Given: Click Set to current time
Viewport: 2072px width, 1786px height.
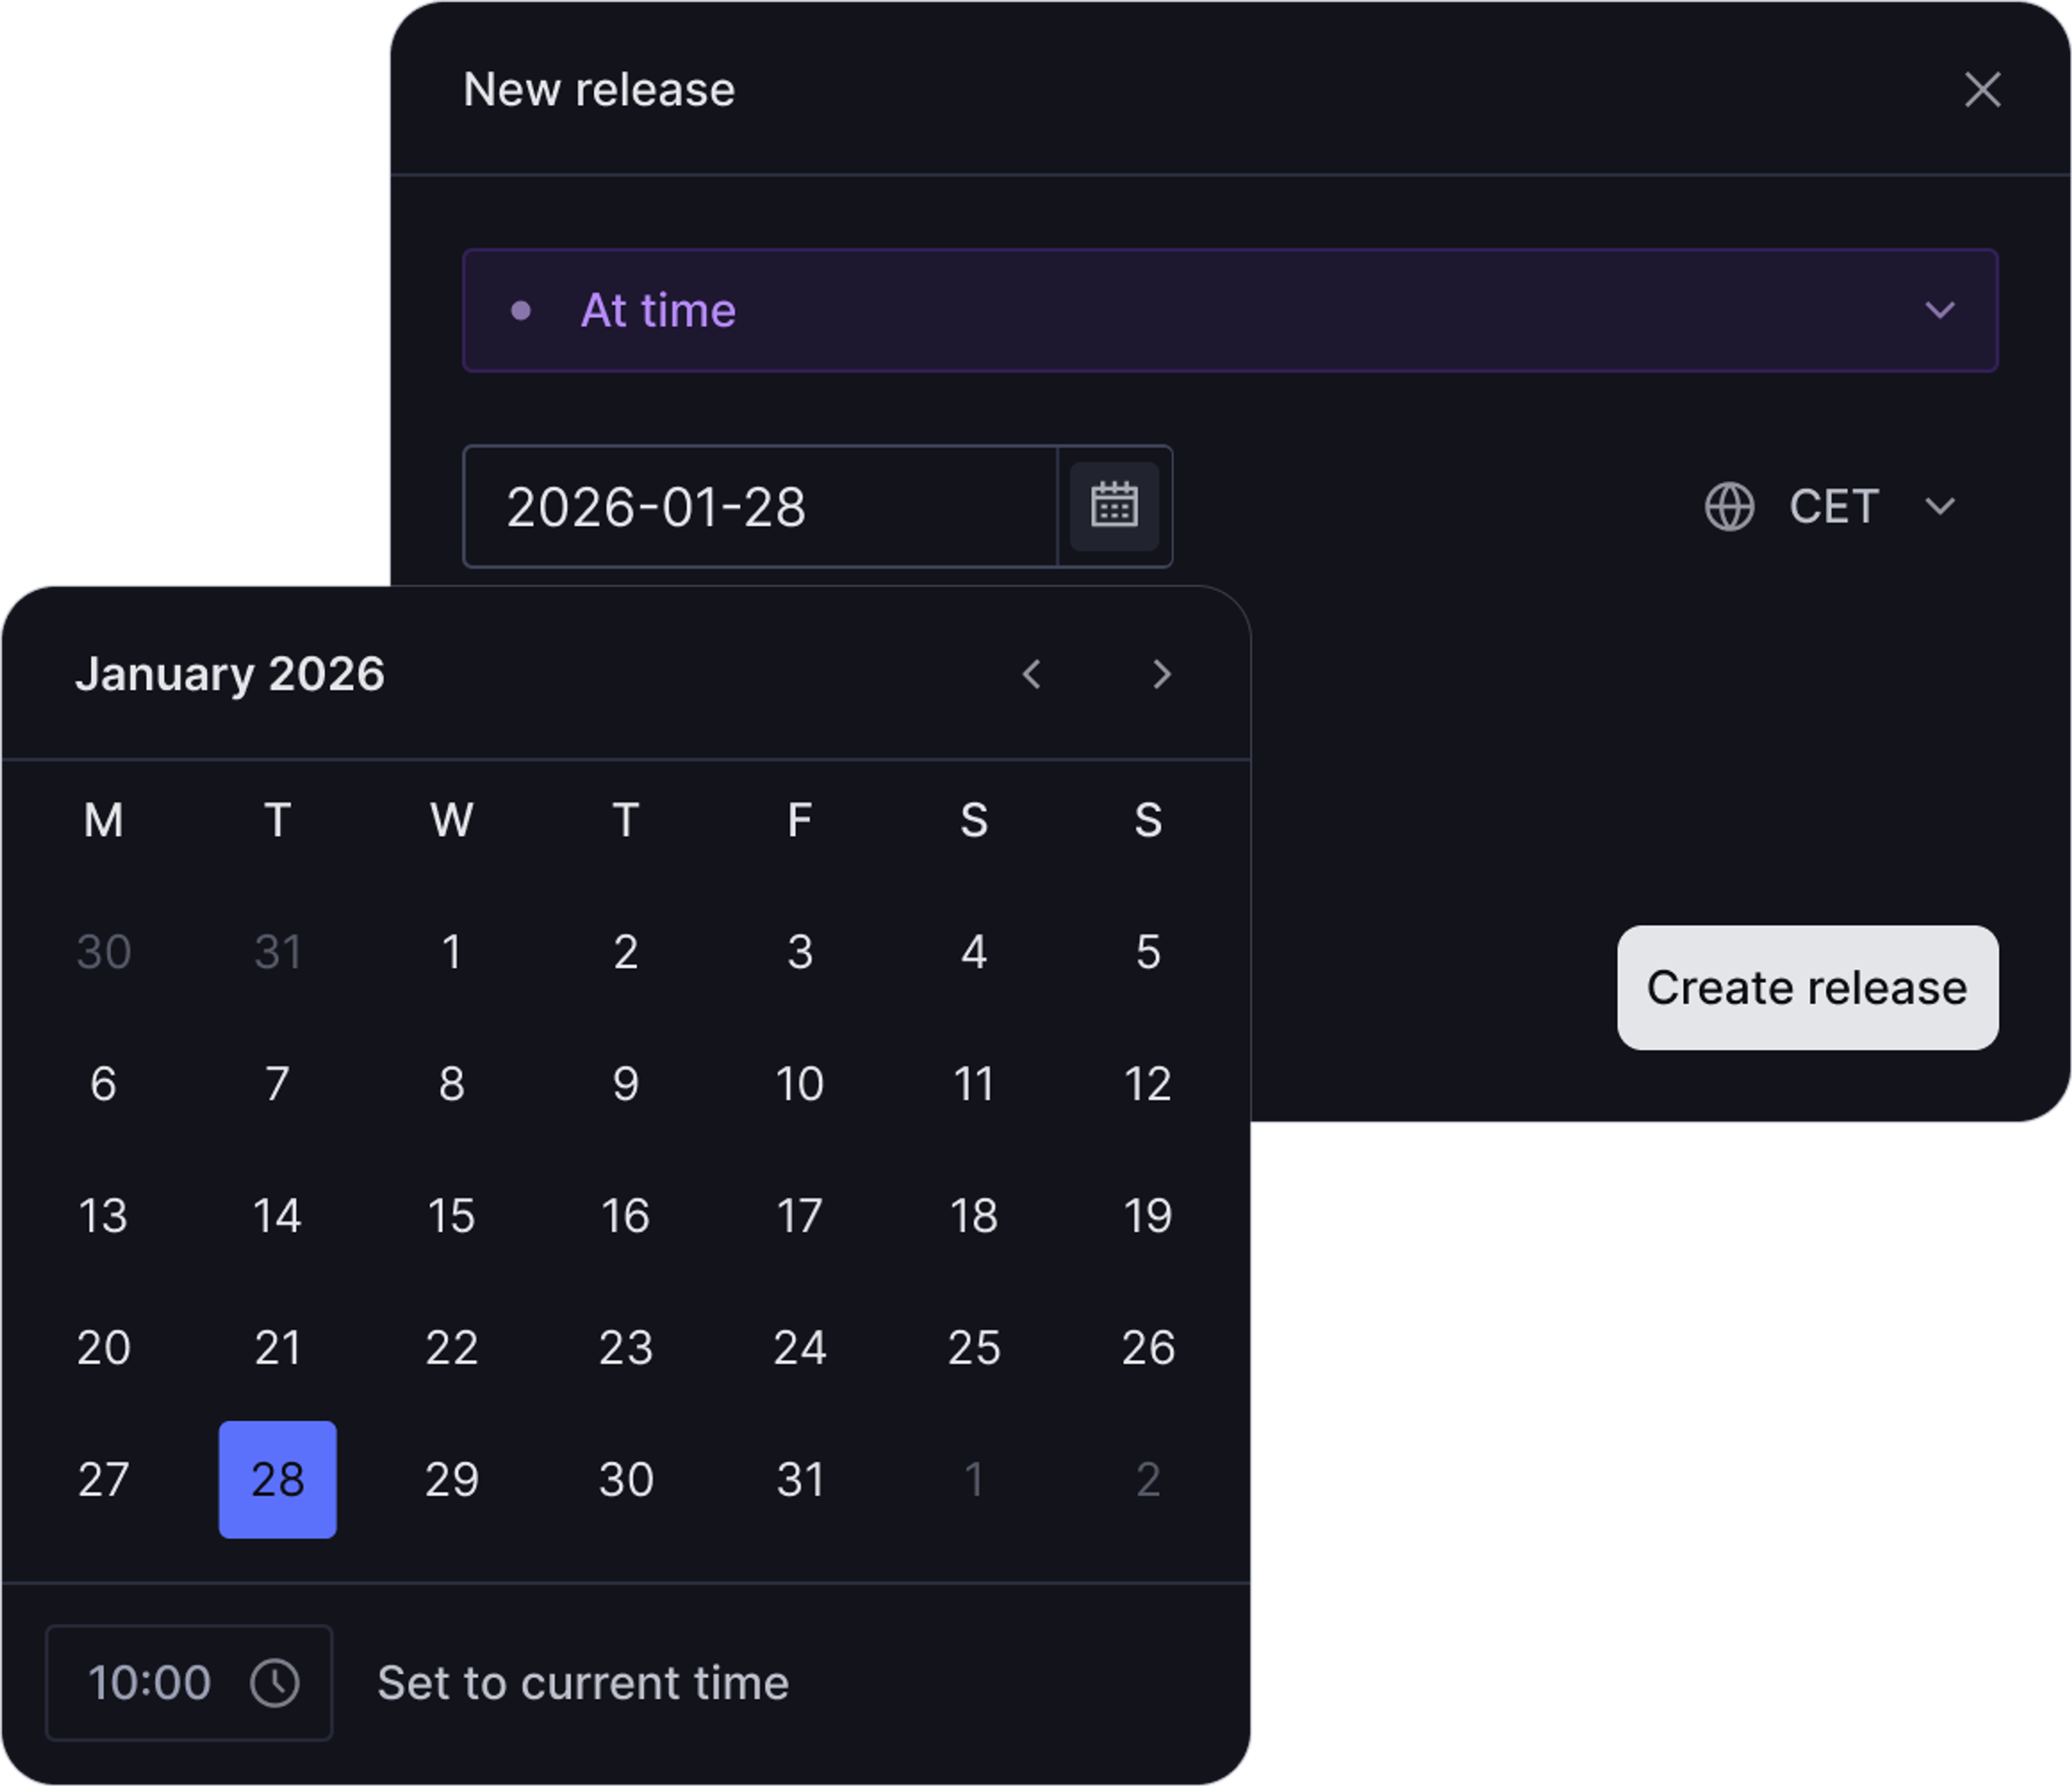Looking at the screenshot, I should pos(583,1683).
